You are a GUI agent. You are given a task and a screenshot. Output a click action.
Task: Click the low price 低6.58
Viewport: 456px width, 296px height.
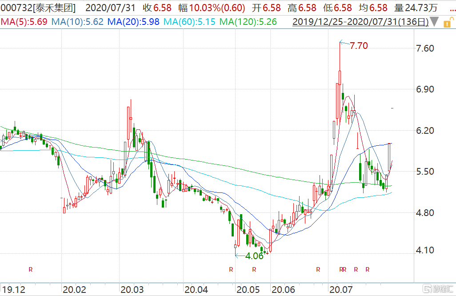coord(337,8)
